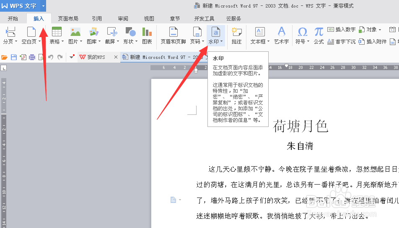Open the 形状 shapes tool
The width and height of the screenshot is (399, 228).
pyautogui.click(x=130, y=32)
